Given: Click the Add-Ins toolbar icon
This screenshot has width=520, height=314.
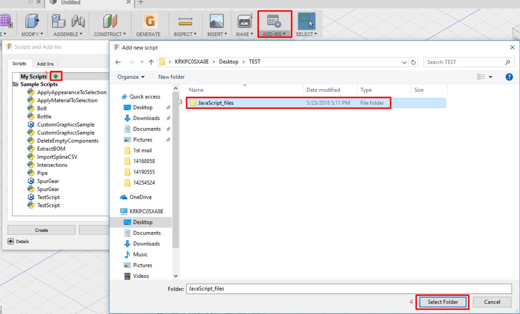Looking at the screenshot, I should (x=274, y=22).
